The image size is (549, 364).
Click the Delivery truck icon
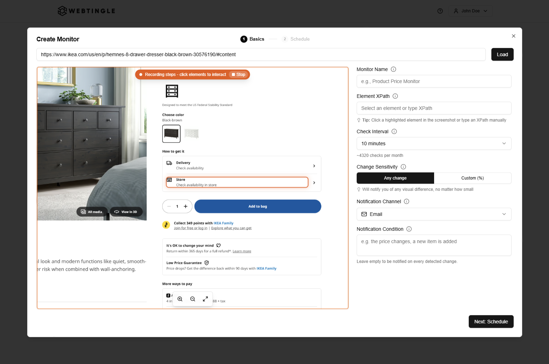click(169, 163)
